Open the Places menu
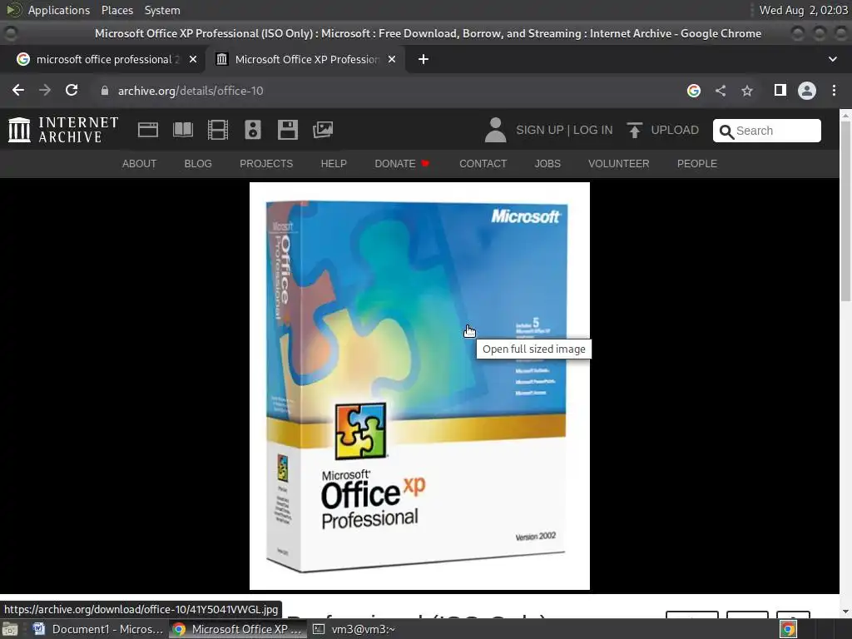 (x=116, y=10)
